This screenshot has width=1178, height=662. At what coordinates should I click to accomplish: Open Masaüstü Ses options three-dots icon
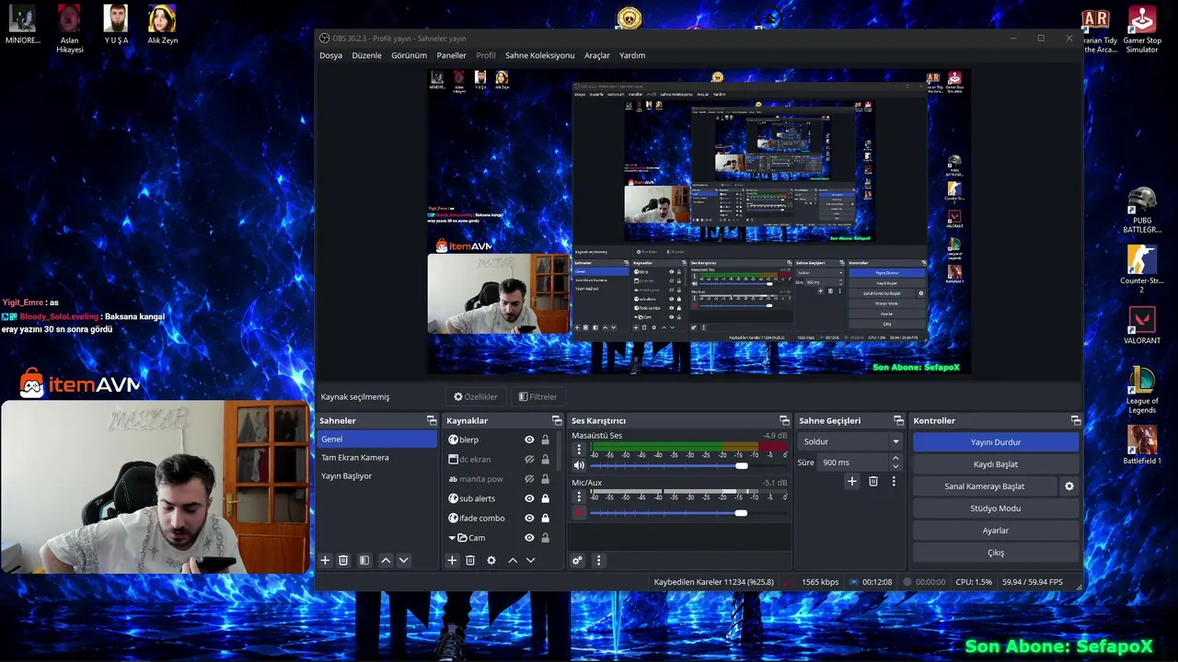point(579,450)
